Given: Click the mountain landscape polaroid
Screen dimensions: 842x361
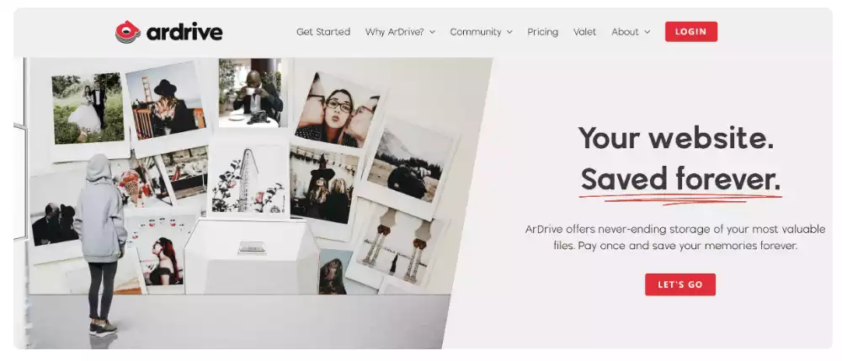Looking at the screenshot, I should pyautogui.click(x=409, y=163).
